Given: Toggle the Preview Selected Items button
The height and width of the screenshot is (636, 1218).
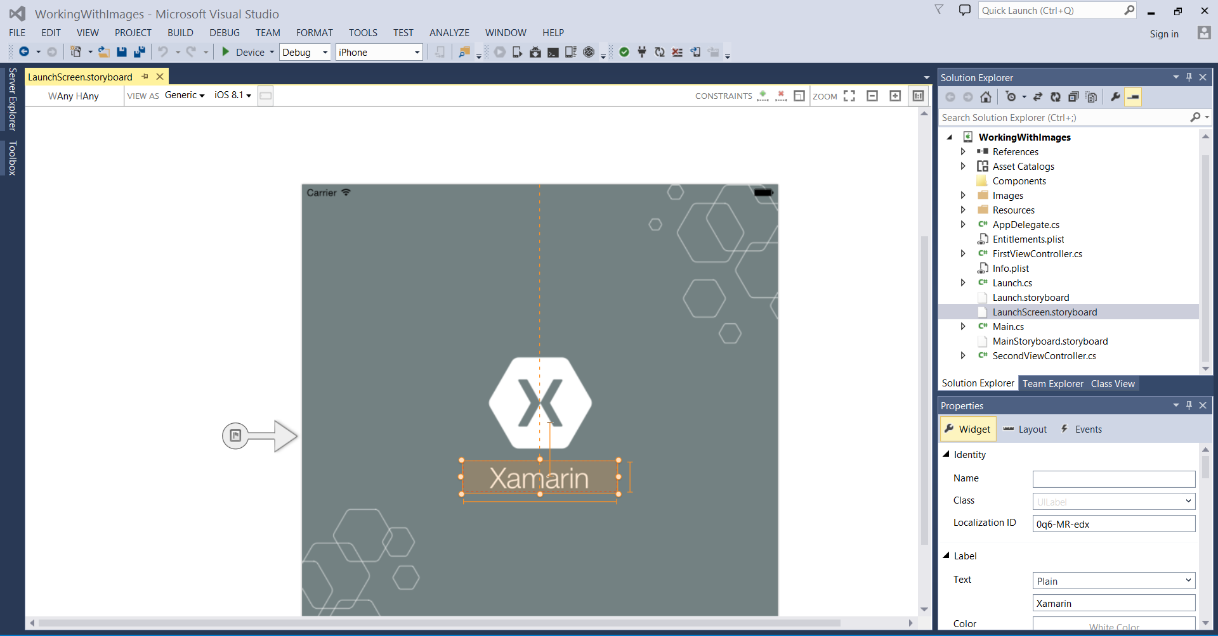Looking at the screenshot, I should click(1133, 97).
